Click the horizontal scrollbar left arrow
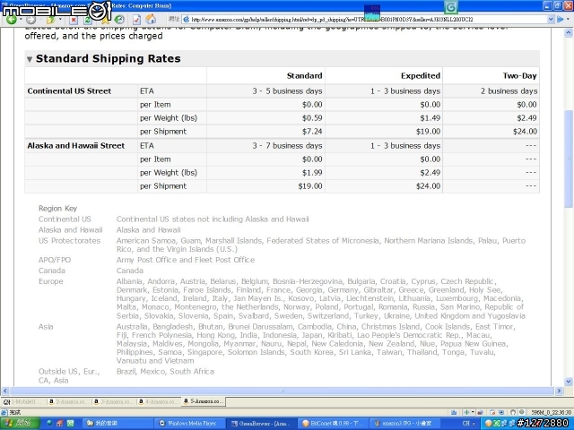 pos(5,391)
